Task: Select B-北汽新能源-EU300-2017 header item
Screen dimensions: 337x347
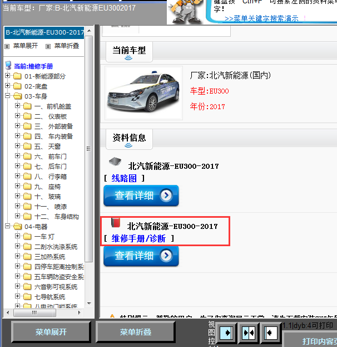Action: click(x=44, y=32)
